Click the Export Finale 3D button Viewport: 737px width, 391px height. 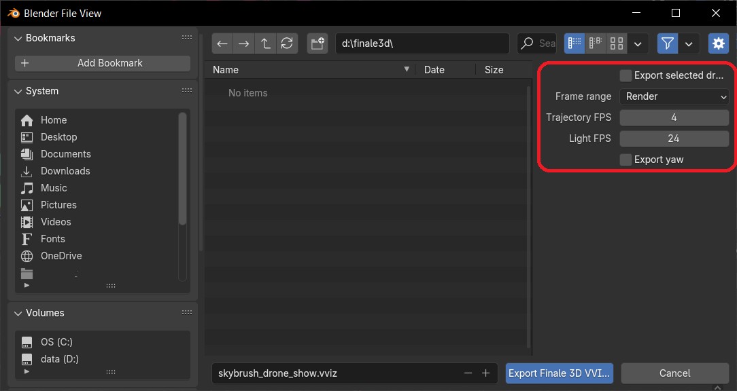coord(559,373)
